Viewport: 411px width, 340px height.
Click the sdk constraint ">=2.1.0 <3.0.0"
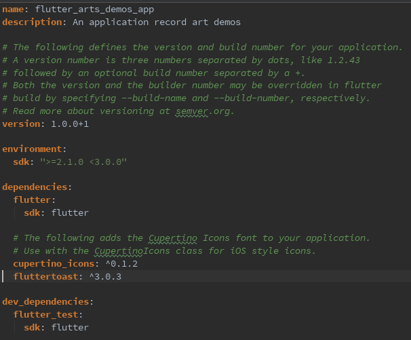click(x=83, y=162)
